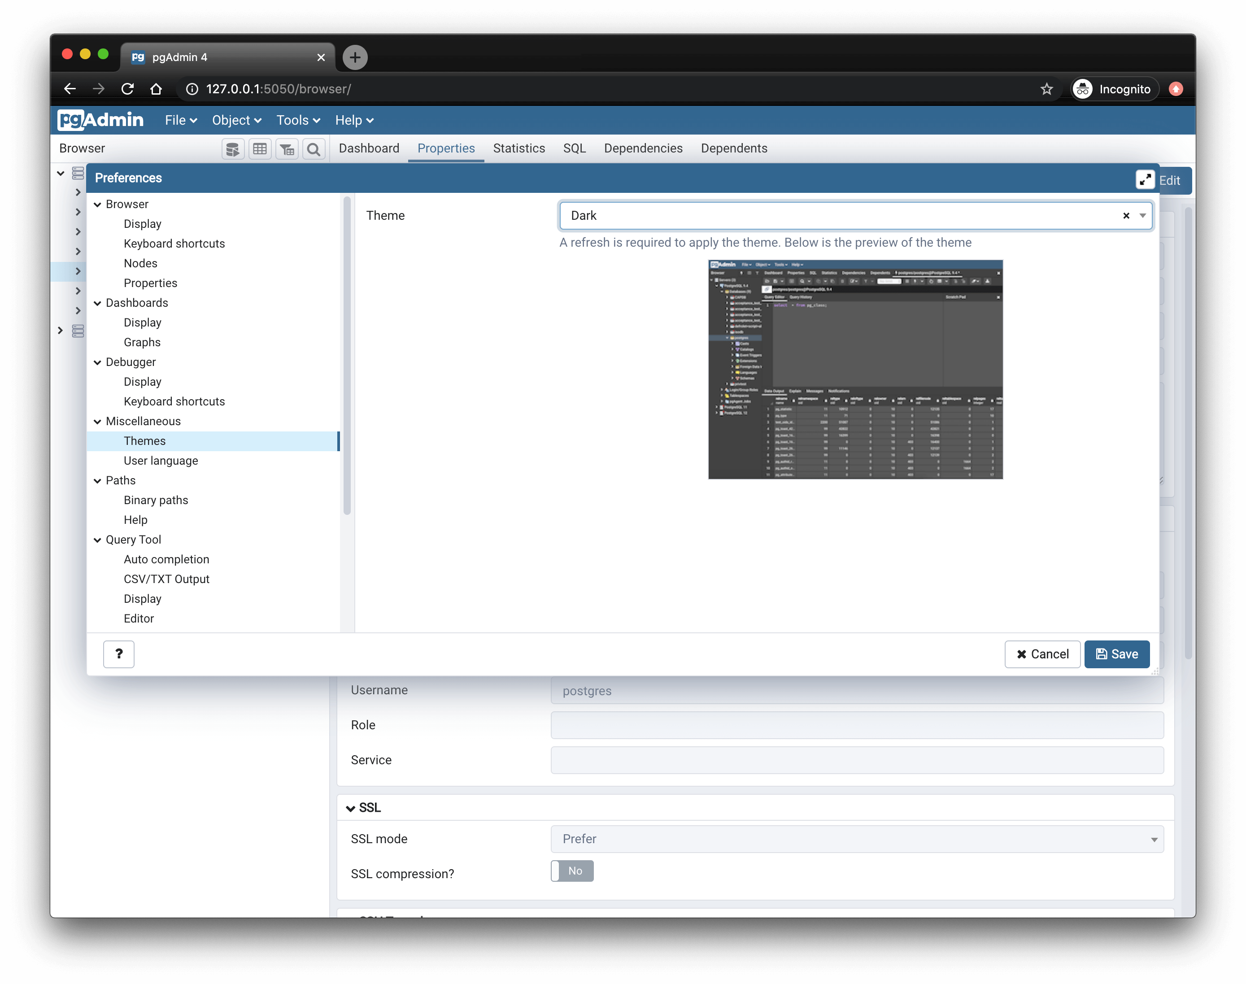Close the pgAdmin 4 browser tab
Image resolution: width=1246 pixels, height=984 pixels.
[x=321, y=57]
